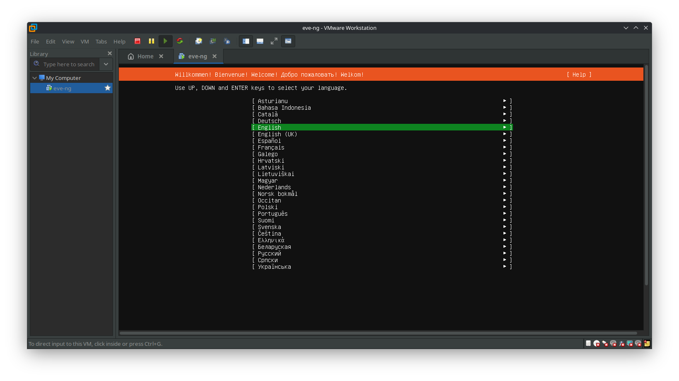
Task: Open the VM menu
Action: point(85,41)
